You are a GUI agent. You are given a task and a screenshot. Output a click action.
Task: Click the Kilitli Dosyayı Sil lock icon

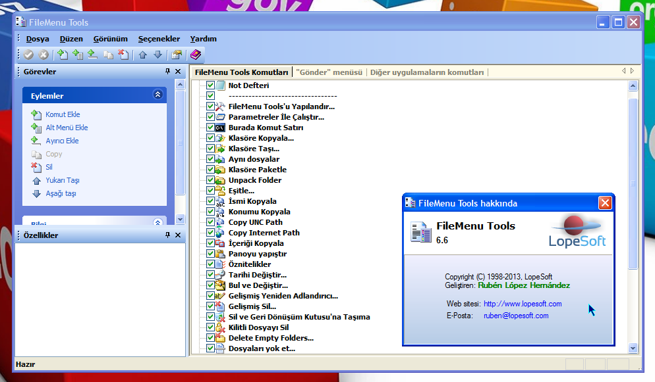coord(220,327)
